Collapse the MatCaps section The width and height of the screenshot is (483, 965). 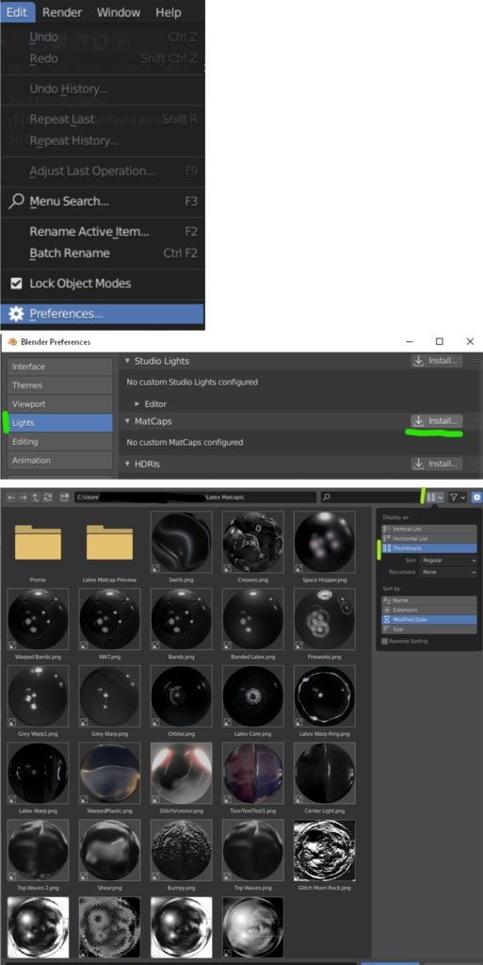128,421
